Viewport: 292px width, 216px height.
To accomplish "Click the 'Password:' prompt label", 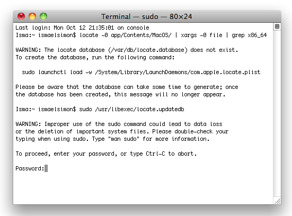I will coord(30,168).
